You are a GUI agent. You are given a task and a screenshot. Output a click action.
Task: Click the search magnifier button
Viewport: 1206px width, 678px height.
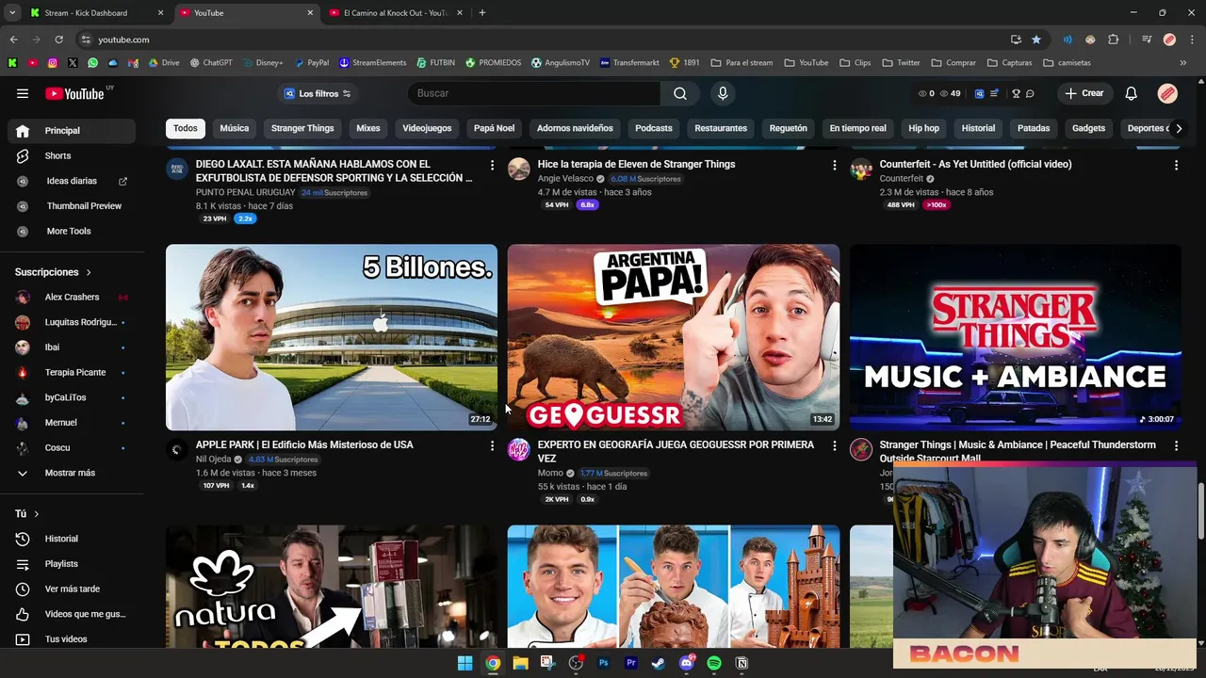pos(680,93)
